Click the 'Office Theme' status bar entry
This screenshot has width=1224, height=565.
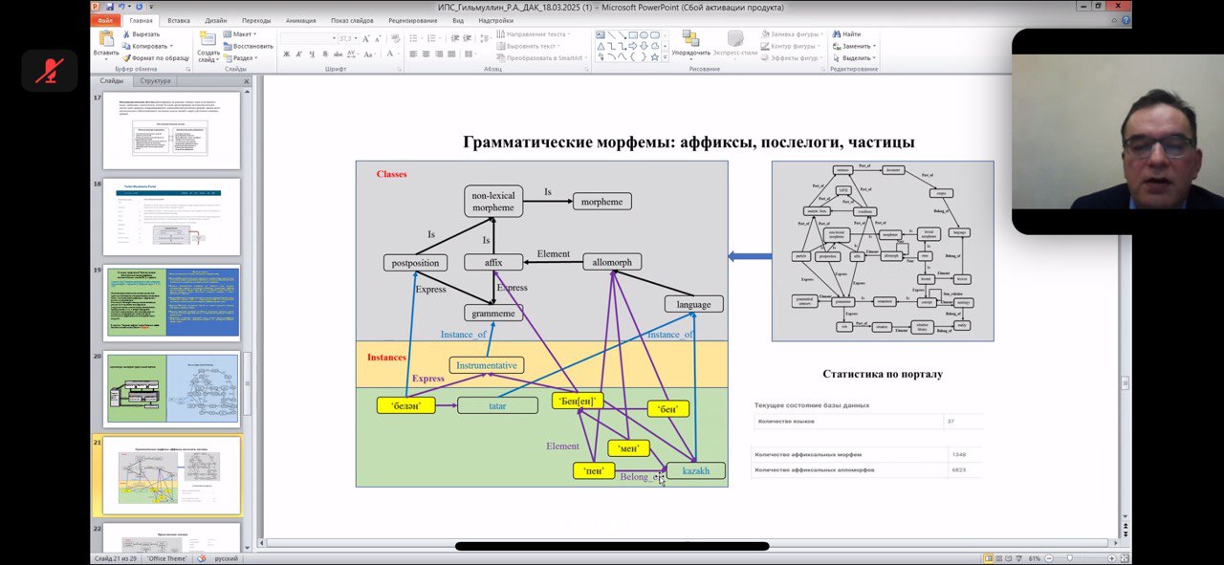pyautogui.click(x=167, y=558)
